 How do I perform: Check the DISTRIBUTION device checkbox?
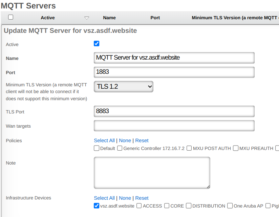[189, 205]
